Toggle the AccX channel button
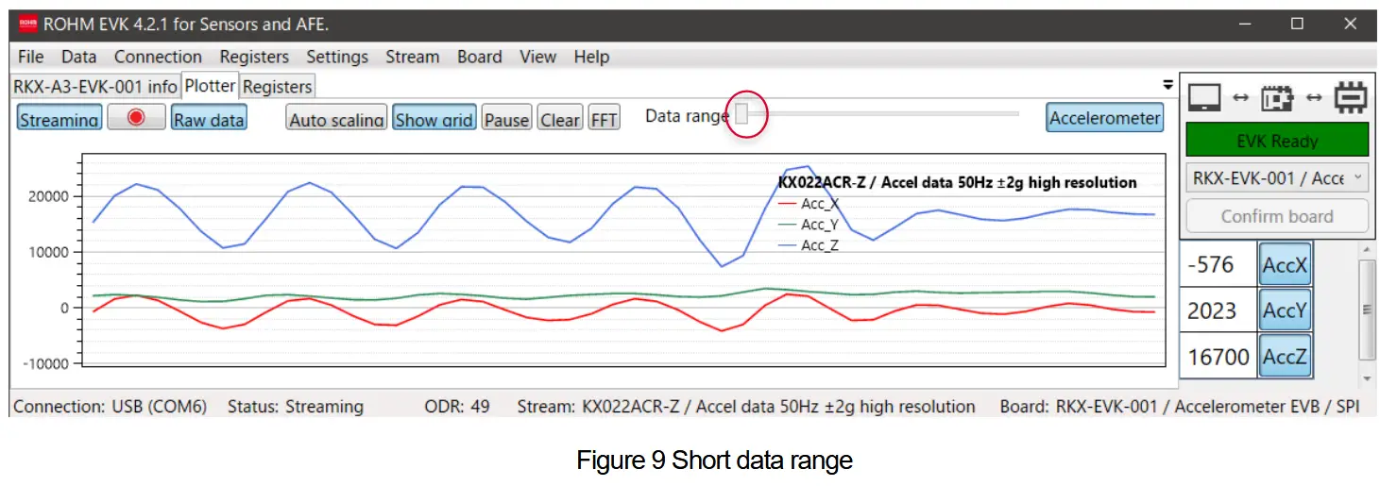 pos(1284,265)
